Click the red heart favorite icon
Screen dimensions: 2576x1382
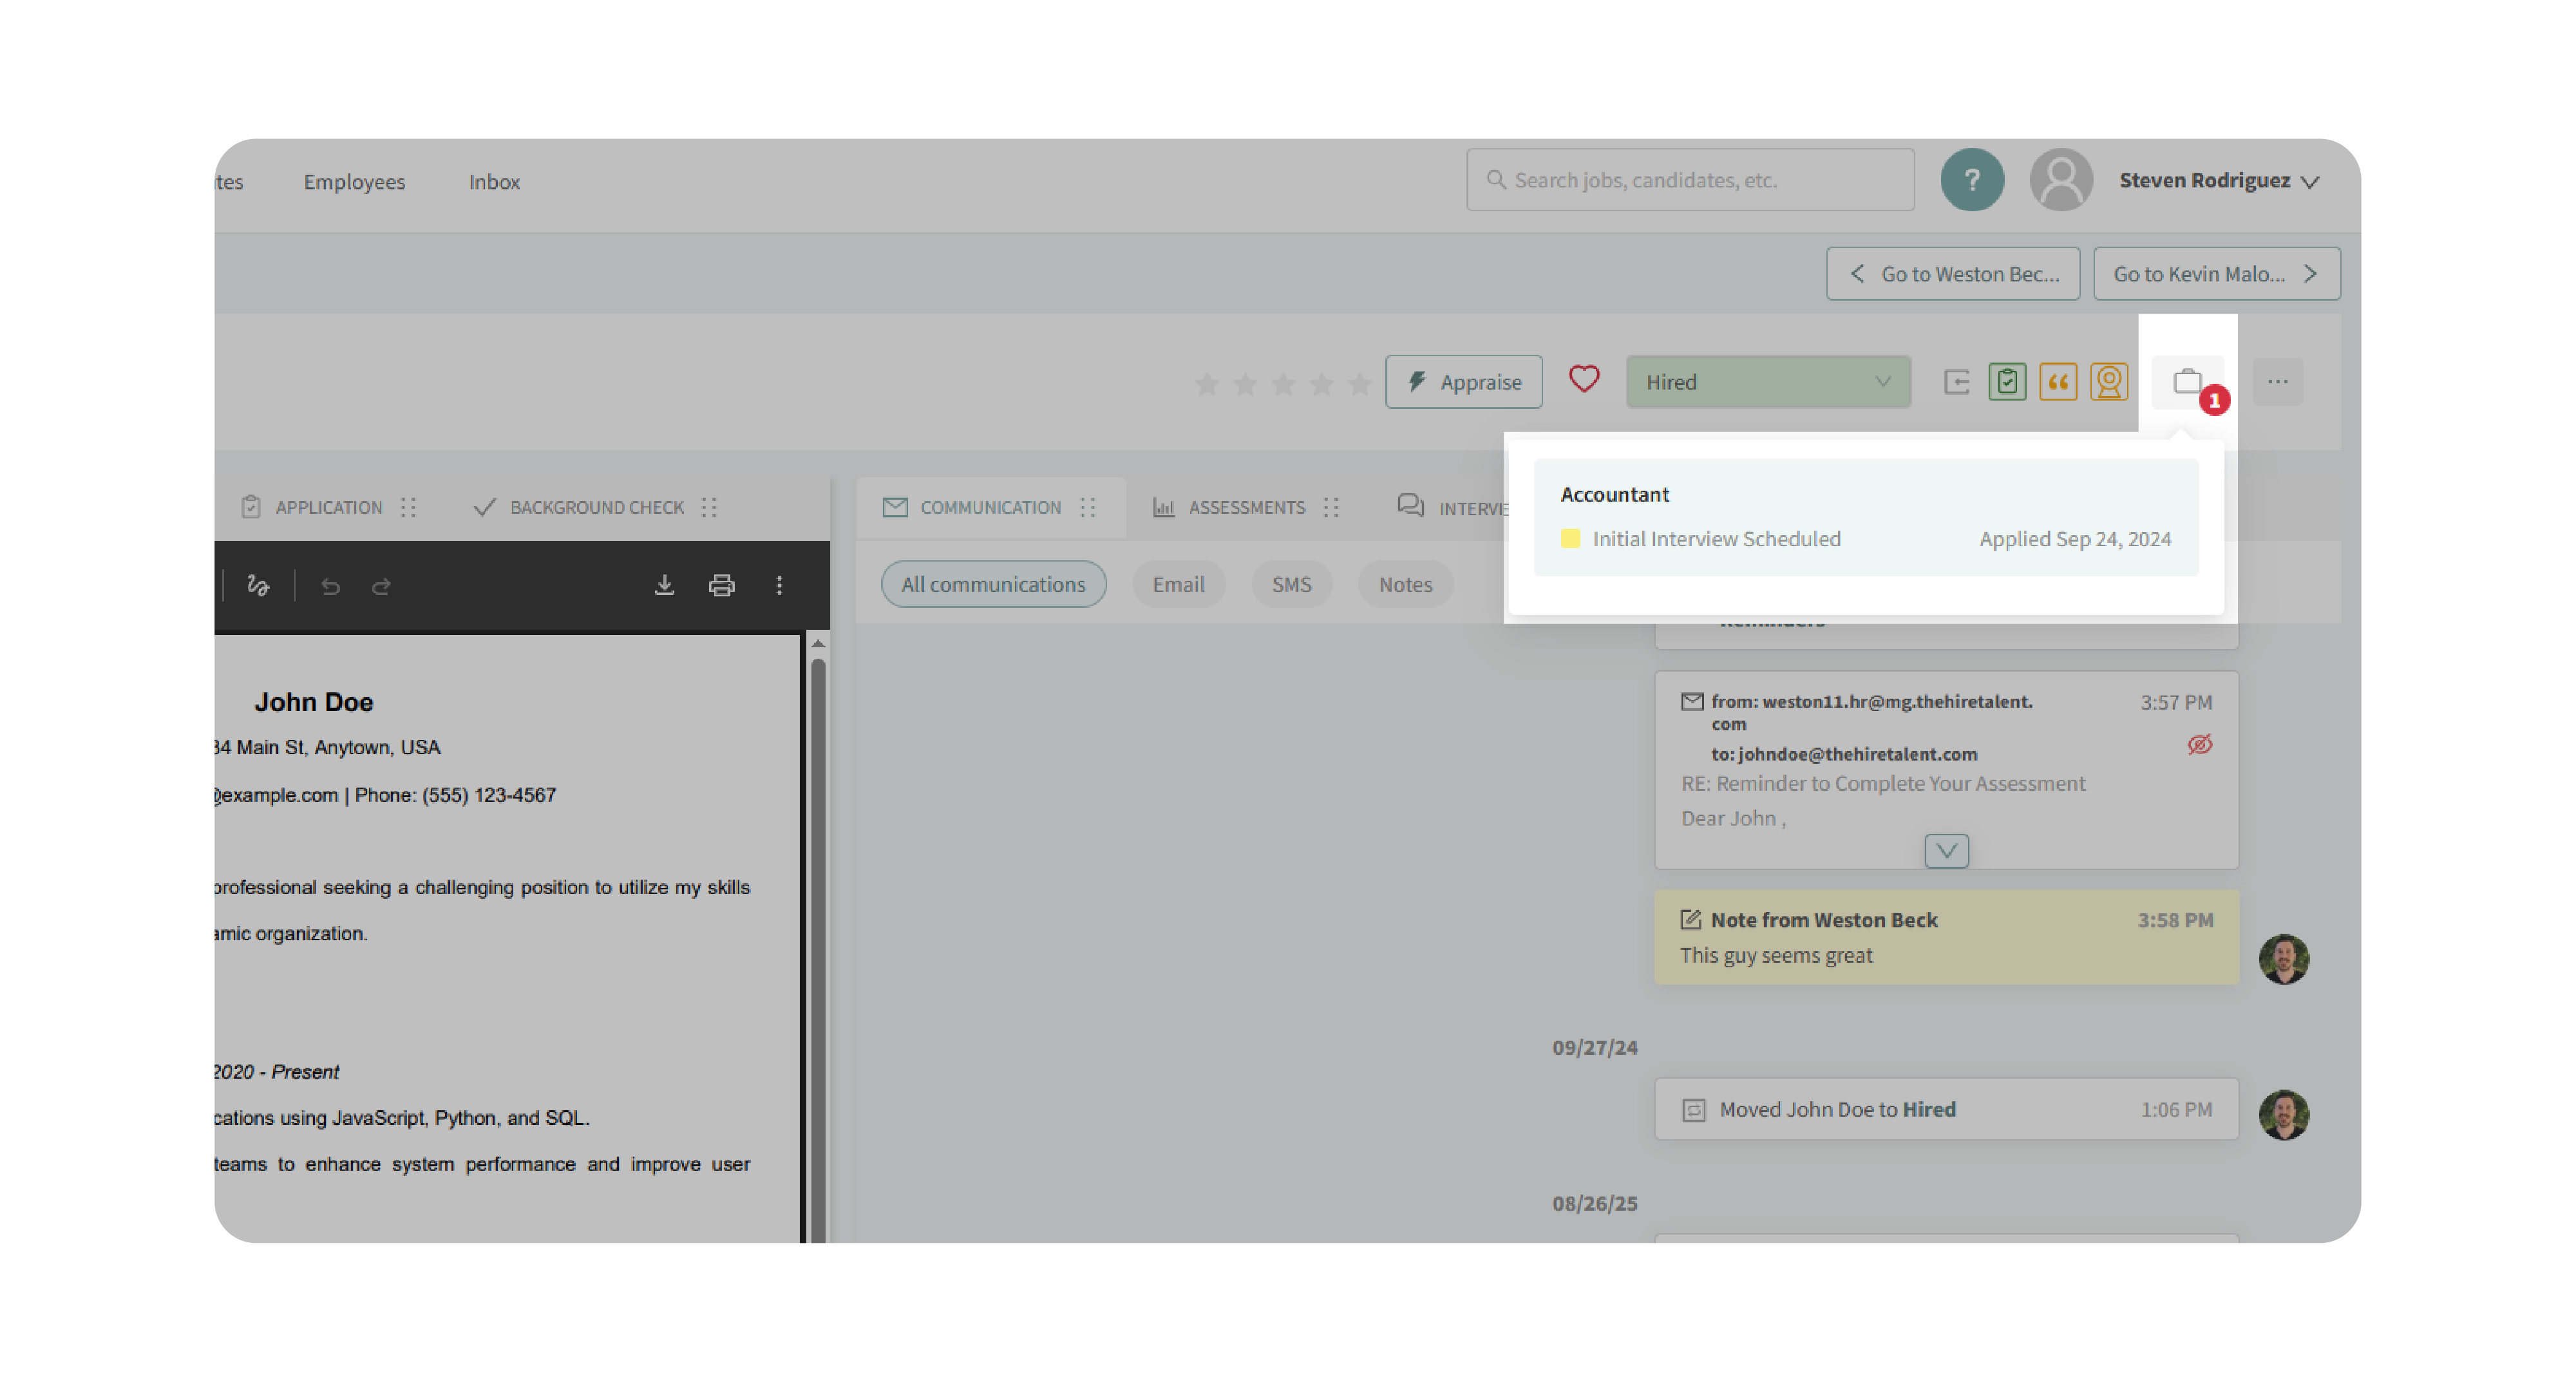pyautogui.click(x=1584, y=380)
